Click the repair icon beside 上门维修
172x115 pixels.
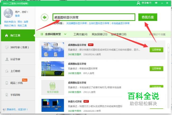7,71
